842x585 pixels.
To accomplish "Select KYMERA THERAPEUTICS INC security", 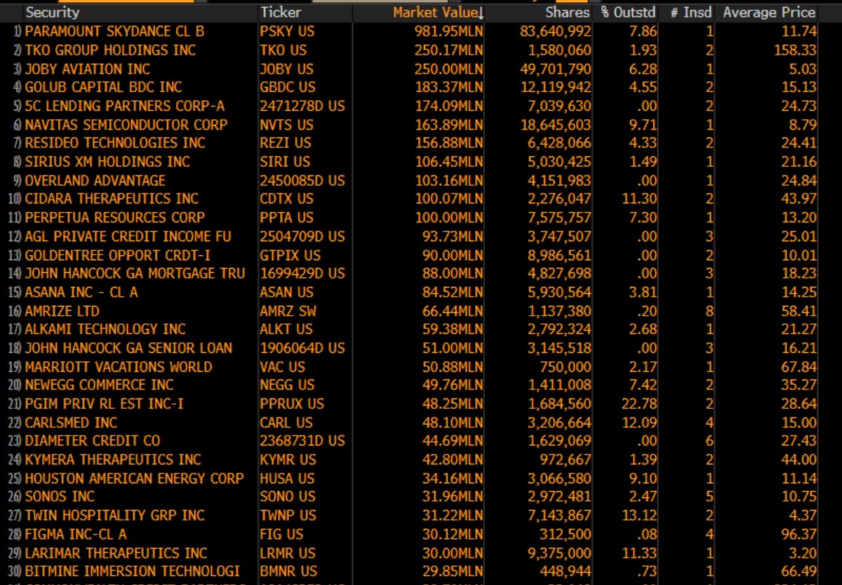I will 113,460.
